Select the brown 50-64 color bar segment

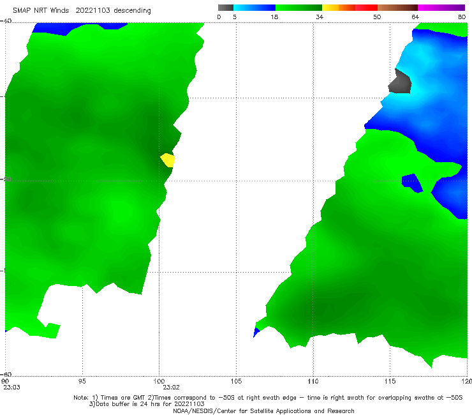click(397, 8)
